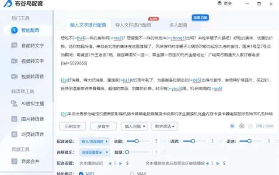Click the 背景音乐 音量 slider handle
This screenshot has height=175, width=279.
click(x=127, y=152)
